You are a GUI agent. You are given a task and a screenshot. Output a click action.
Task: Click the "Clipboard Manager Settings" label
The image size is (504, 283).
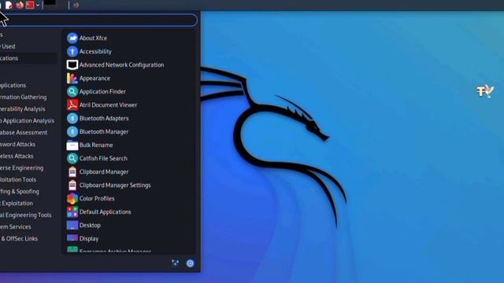click(115, 186)
